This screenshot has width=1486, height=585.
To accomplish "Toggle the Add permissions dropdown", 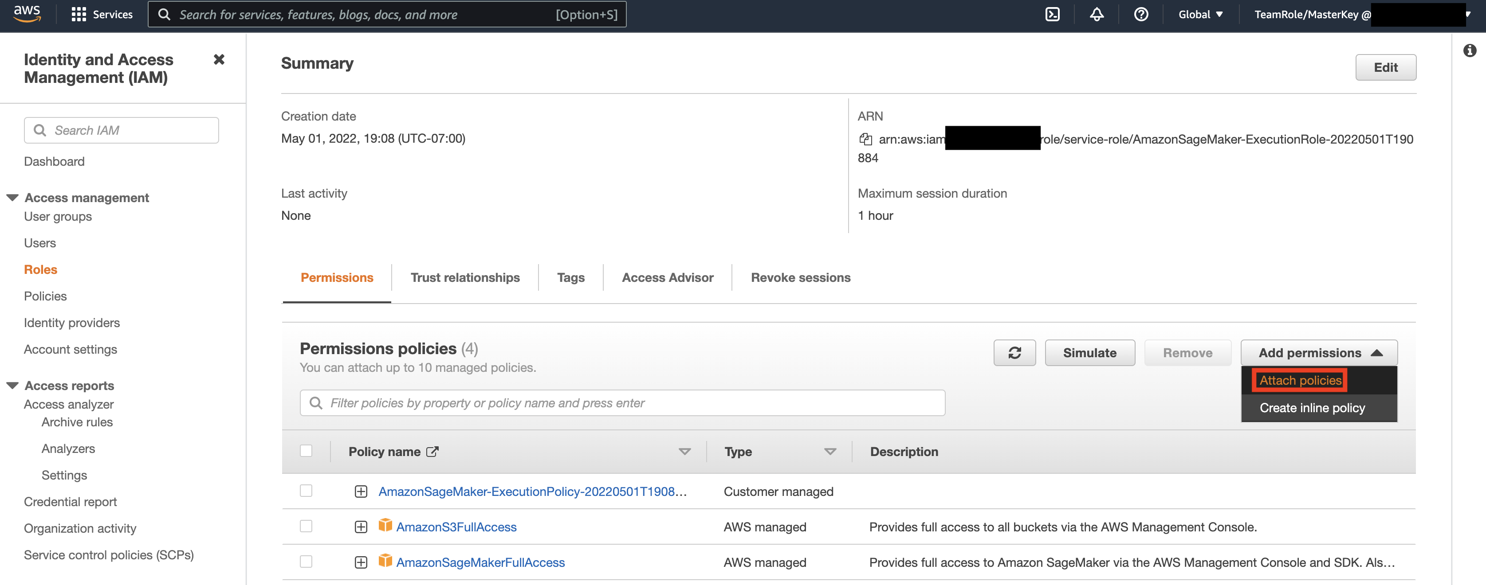I will point(1319,353).
